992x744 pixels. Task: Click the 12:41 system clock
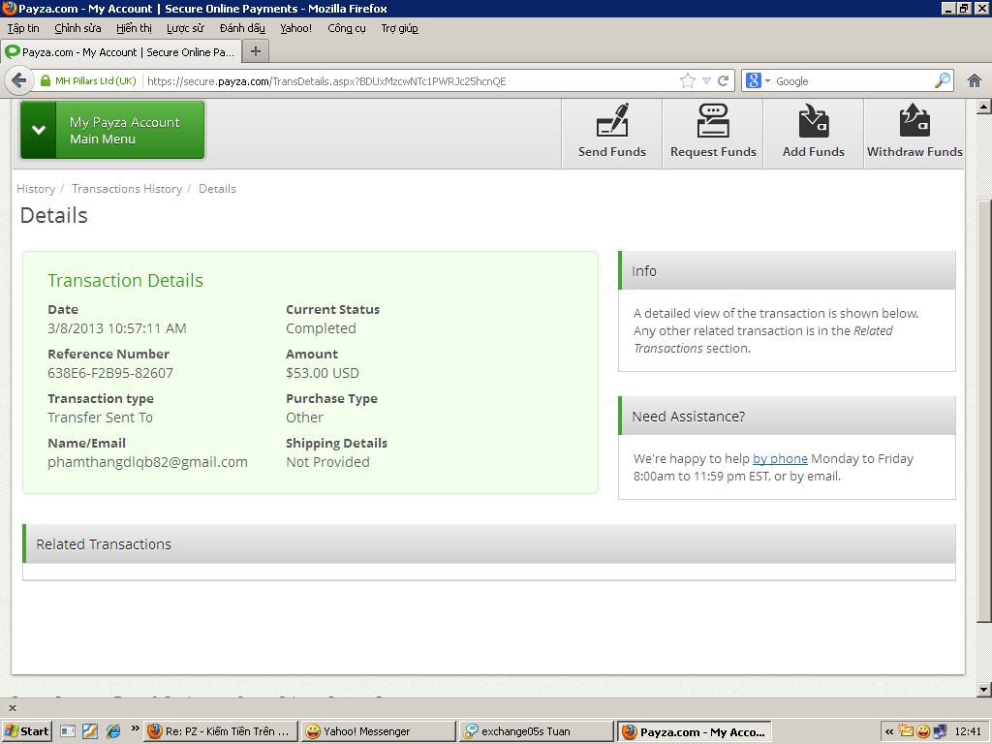click(968, 731)
